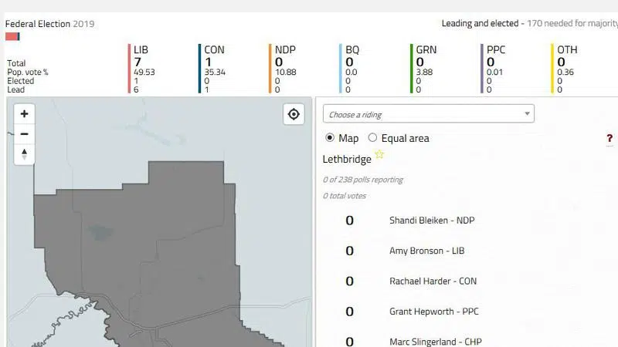Click the CON party column header
Image resolution: width=618 pixels, height=347 pixels.
click(x=214, y=50)
